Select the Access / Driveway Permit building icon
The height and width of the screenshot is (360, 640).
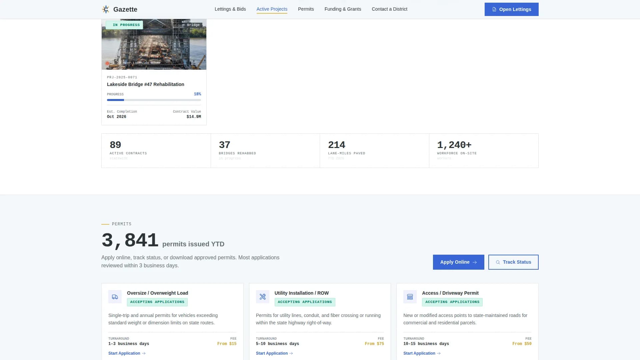(x=410, y=297)
